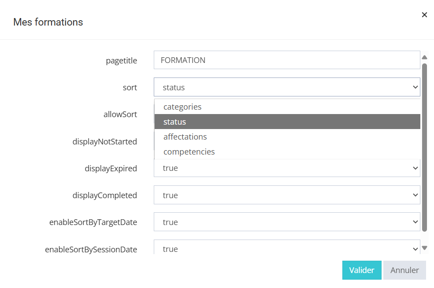This screenshot has width=434, height=288.
Task: Open the enableSortBySessionDate dropdown
Action: click(286, 249)
